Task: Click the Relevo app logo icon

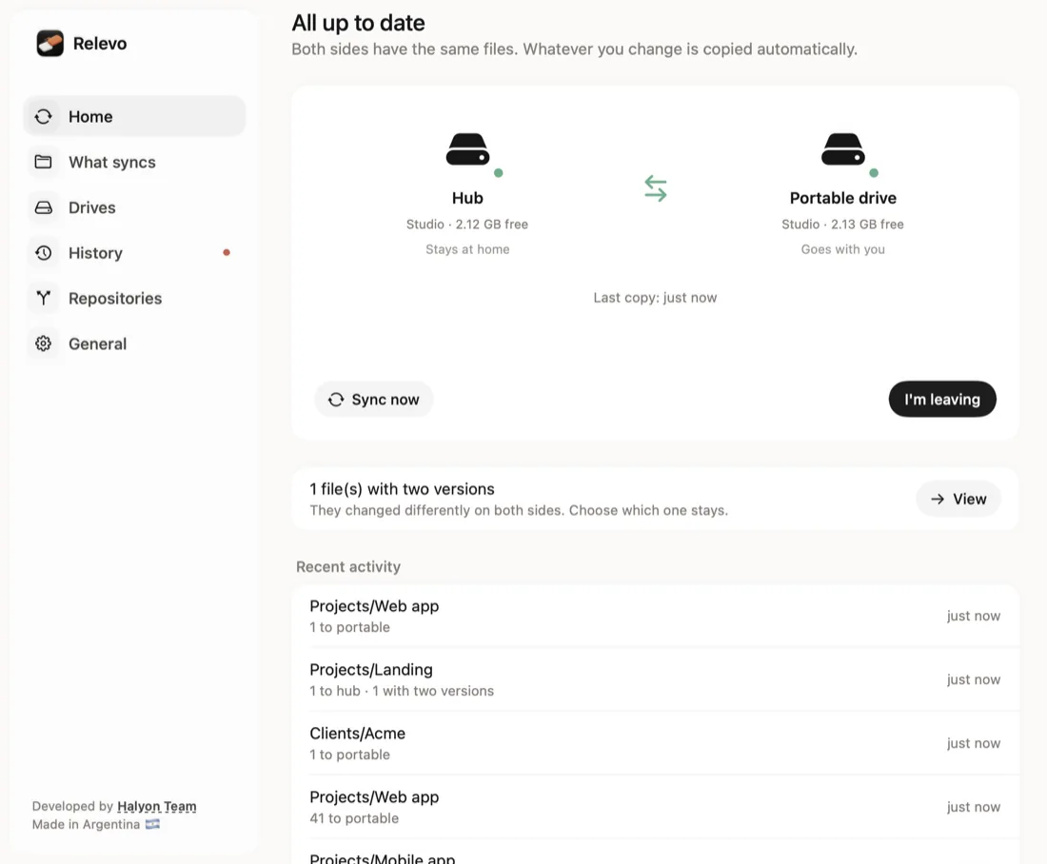Action: click(50, 44)
